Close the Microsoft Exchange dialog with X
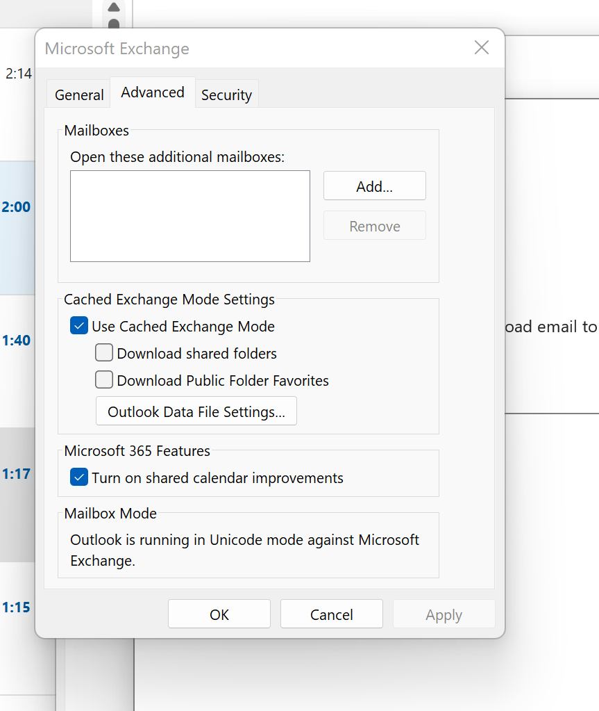The width and height of the screenshot is (599, 711). tap(481, 47)
